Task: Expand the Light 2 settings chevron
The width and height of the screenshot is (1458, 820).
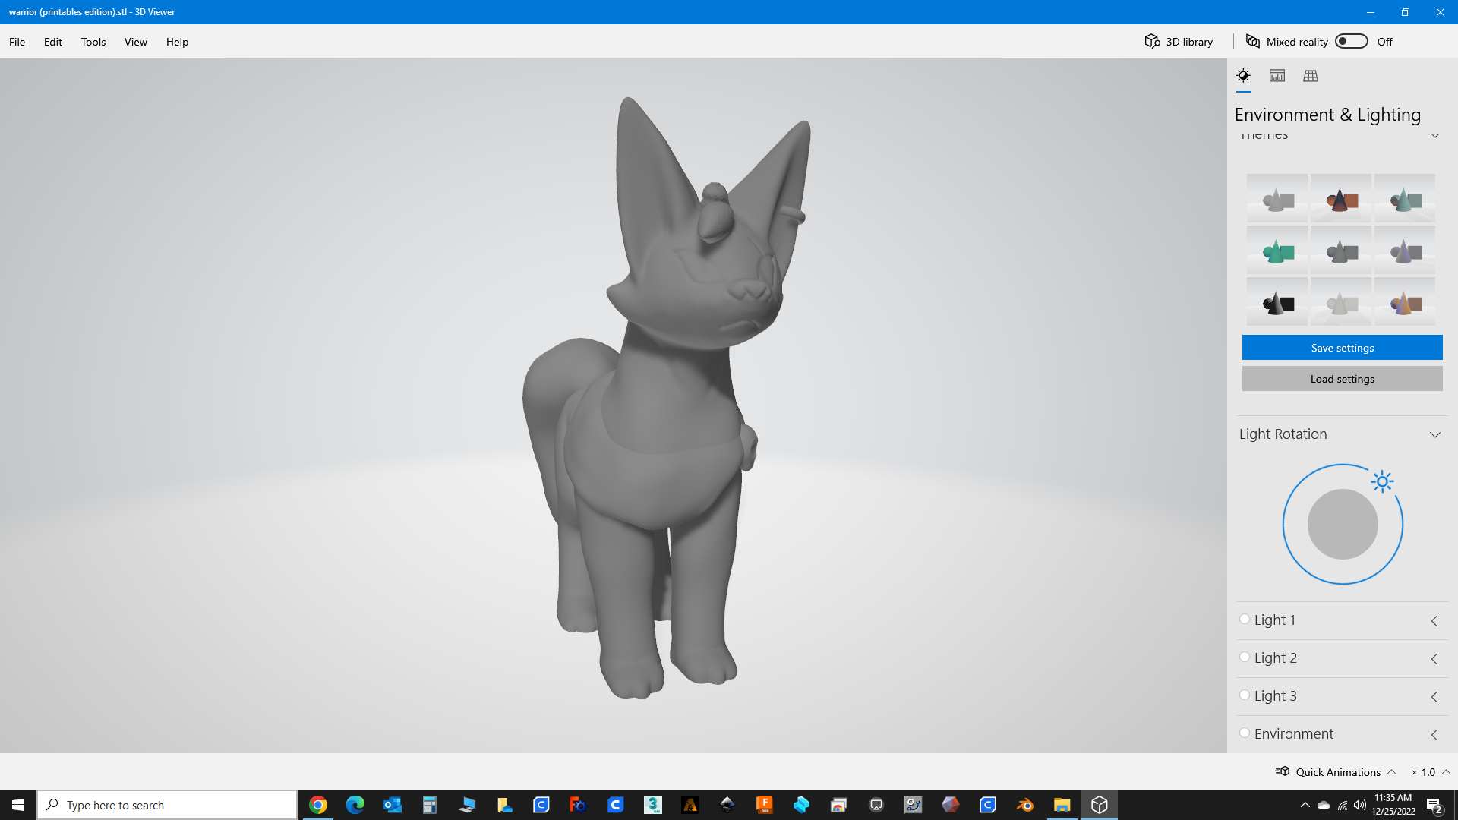Action: click(1434, 659)
